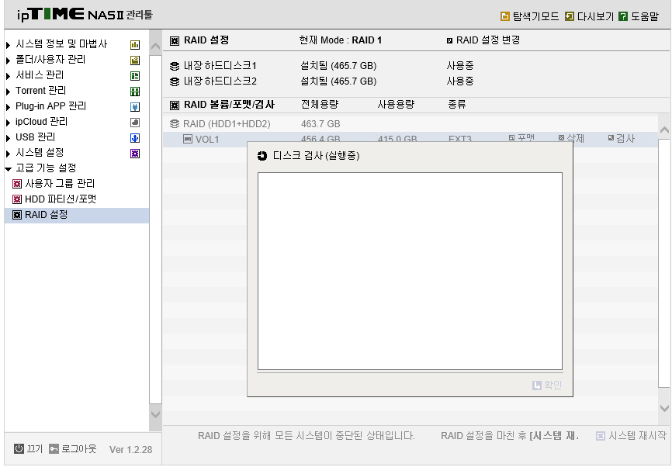672x467 pixels.
Task: Expand Plug-in APP 관리 menu arrow
Action: pos(8,107)
